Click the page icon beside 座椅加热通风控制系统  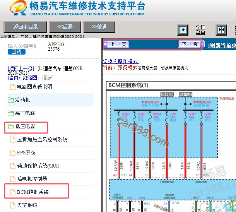13,140
